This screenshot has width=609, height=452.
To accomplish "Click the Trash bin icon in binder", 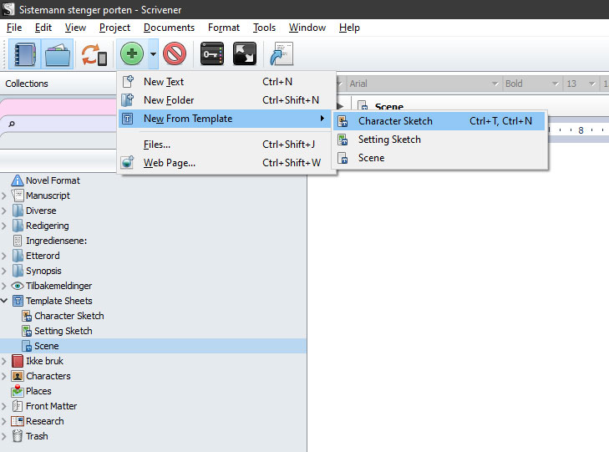I will click(18, 436).
